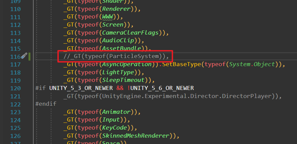Click the Renderer type name
Image resolution: width=297 pixels, height=144 pixels.
pyautogui.click(x=116, y=9)
